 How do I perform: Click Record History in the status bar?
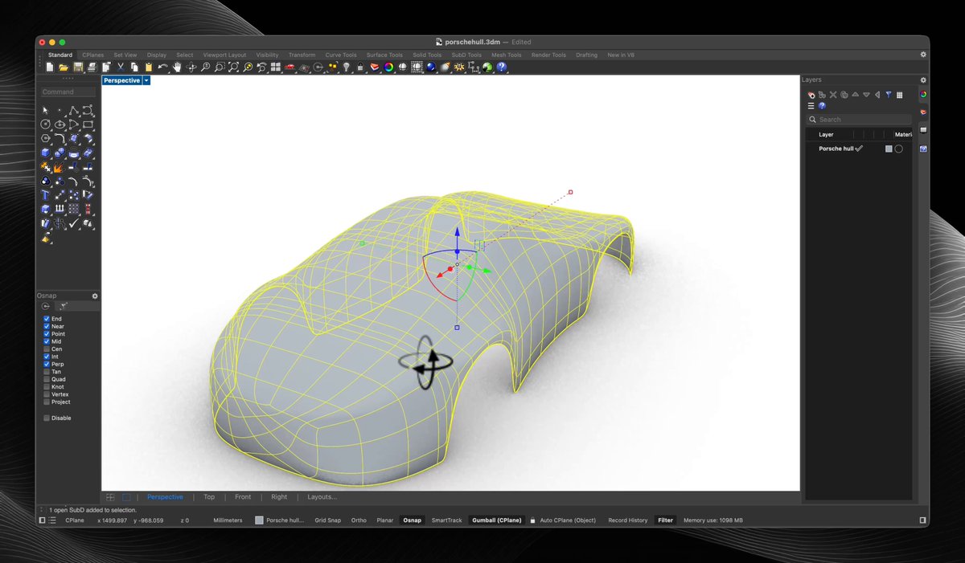(x=628, y=520)
